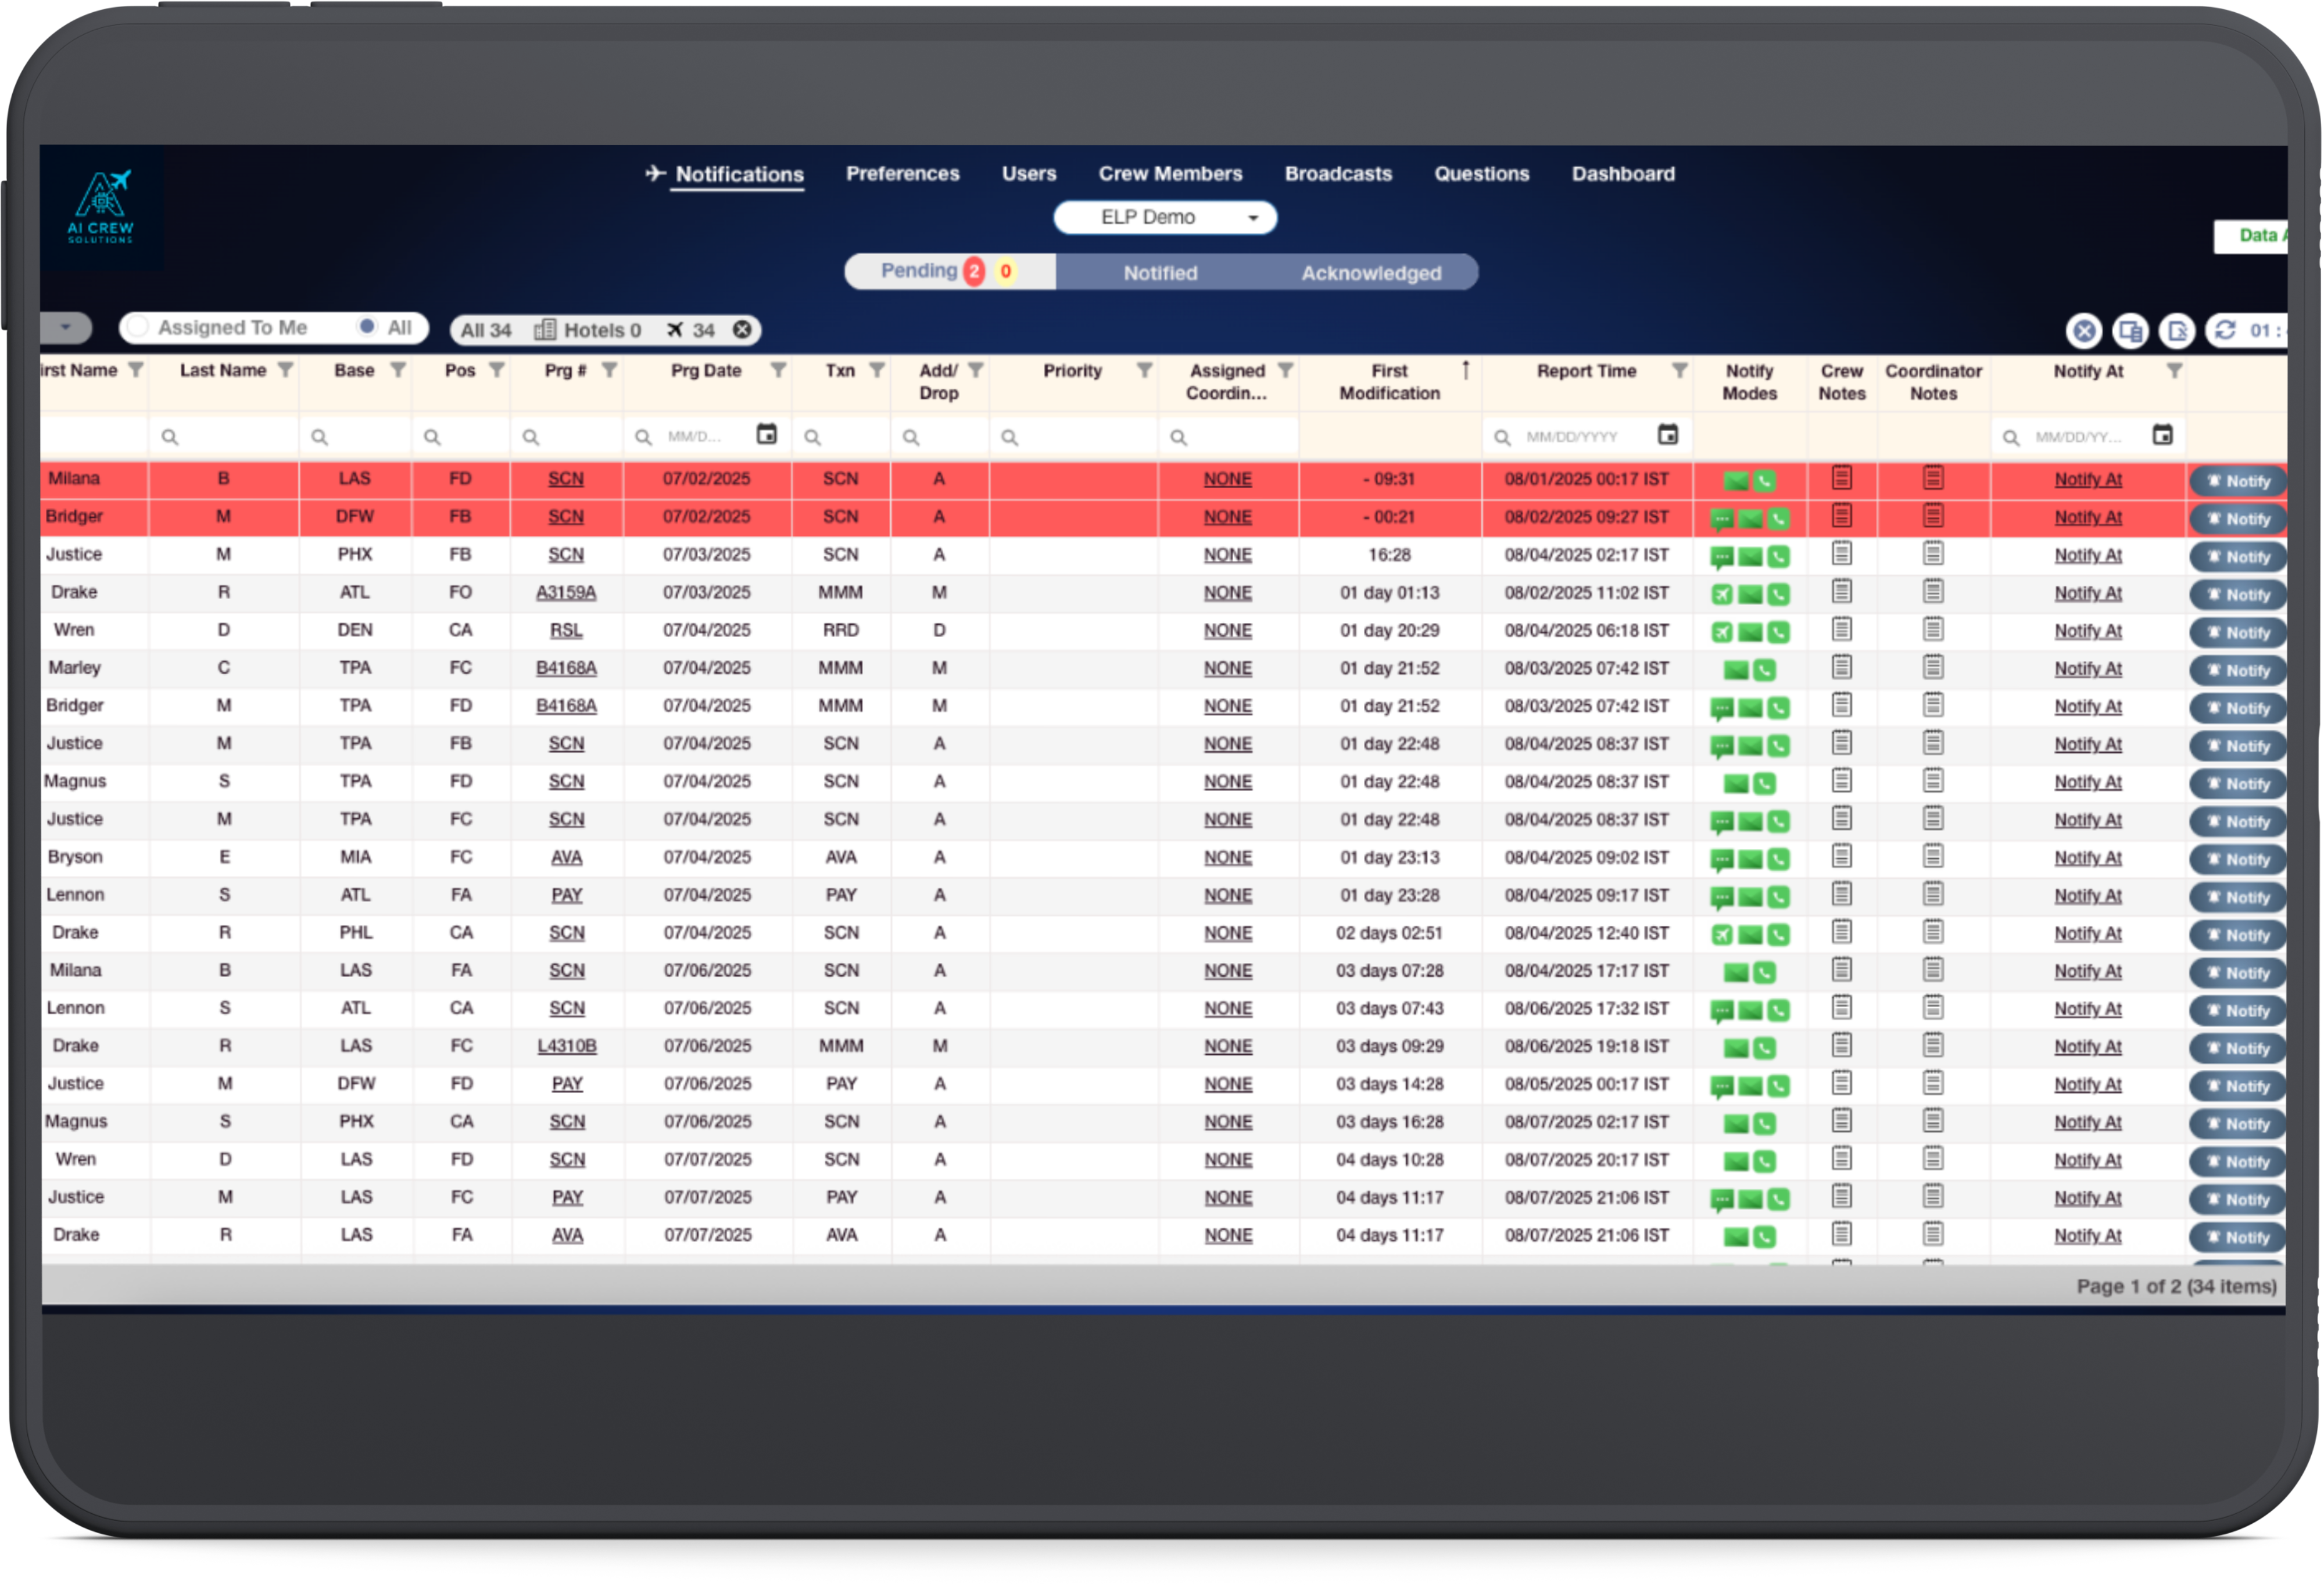Click the clear filters circle-X icon

(2084, 330)
